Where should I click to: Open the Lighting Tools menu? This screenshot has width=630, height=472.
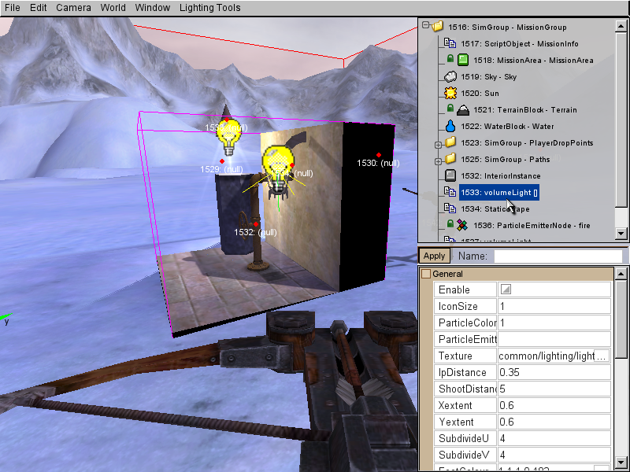point(209,8)
